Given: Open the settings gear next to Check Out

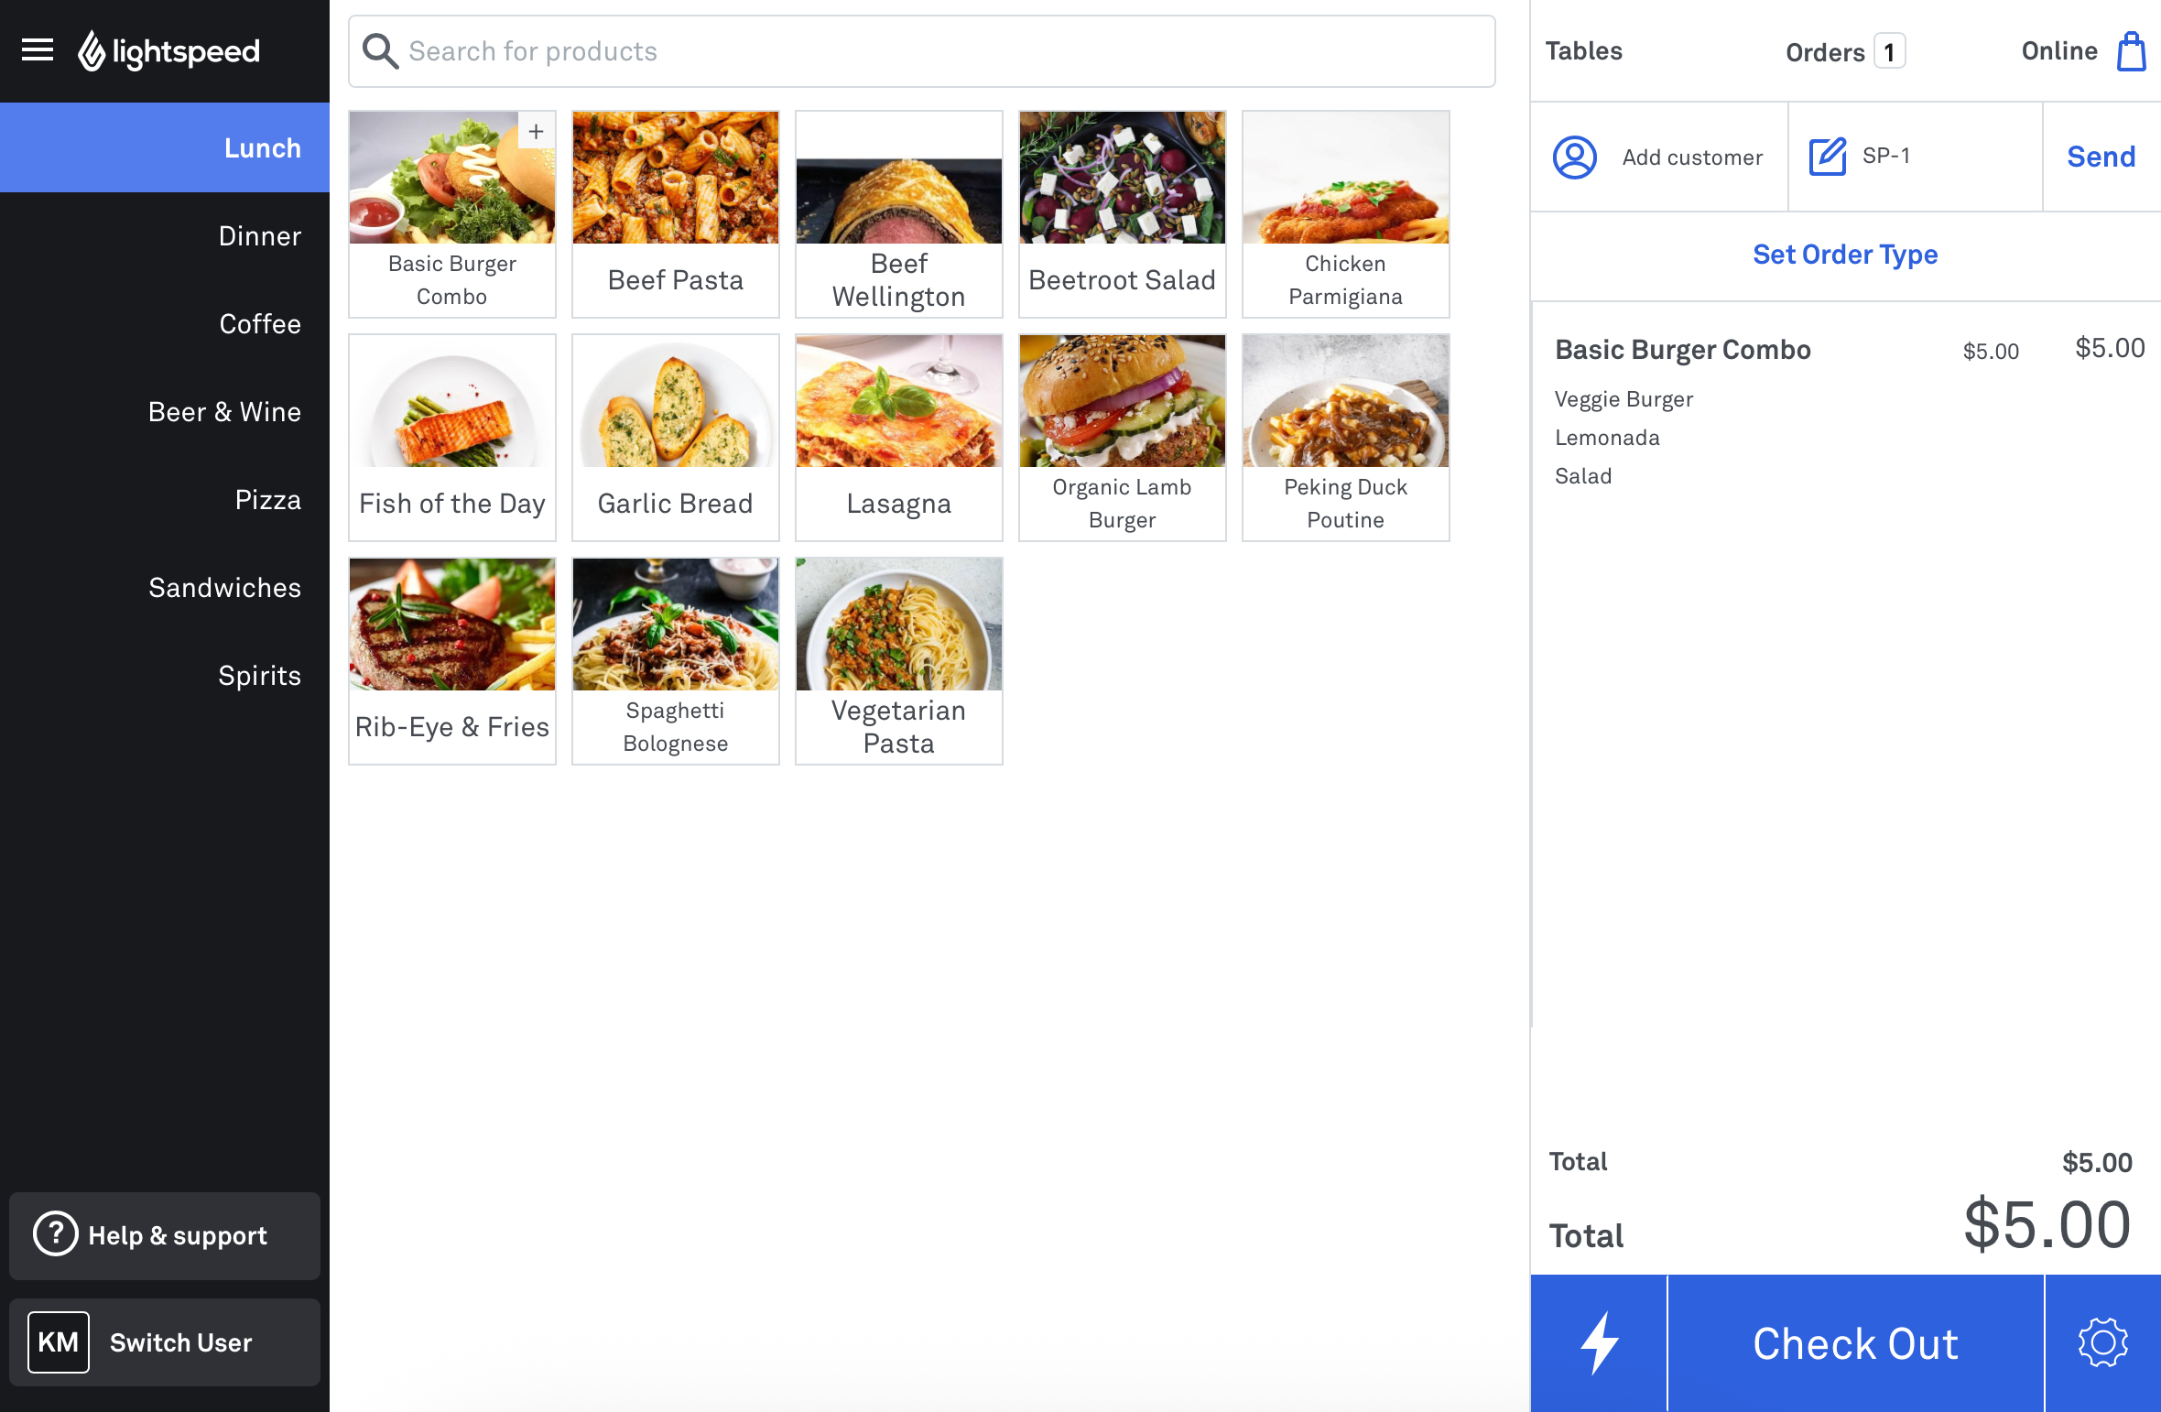Looking at the screenshot, I should point(2102,1343).
